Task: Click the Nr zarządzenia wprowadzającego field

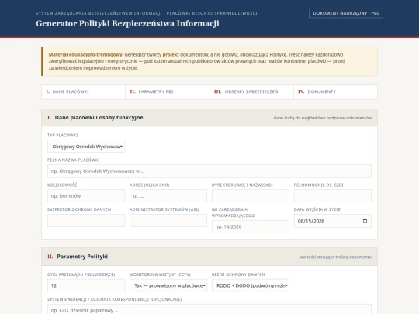Action: tap(251, 226)
